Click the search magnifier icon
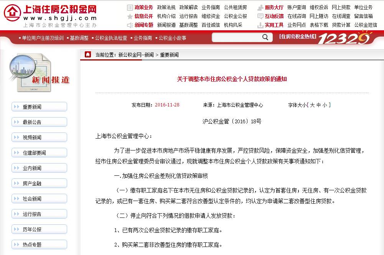This screenshot has height=255, width=384. (x=265, y=37)
